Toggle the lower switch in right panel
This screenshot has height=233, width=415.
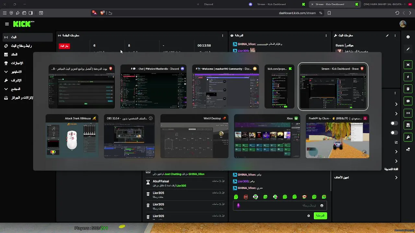(x=394, y=133)
